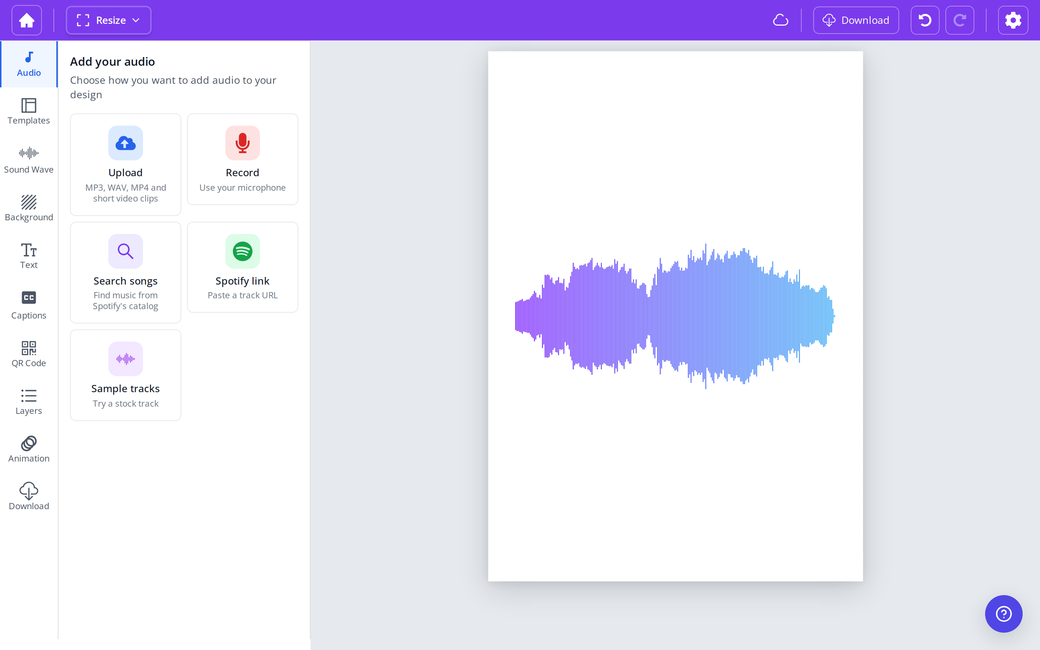Select the sound wave on canvas

(x=675, y=316)
